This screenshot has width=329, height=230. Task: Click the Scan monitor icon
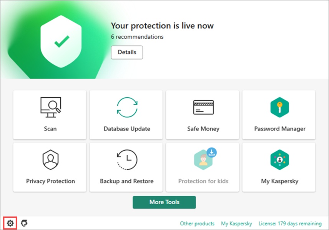(51, 107)
